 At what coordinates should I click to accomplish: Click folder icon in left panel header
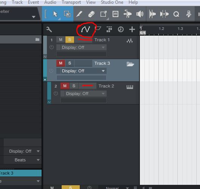[x=37, y=39]
